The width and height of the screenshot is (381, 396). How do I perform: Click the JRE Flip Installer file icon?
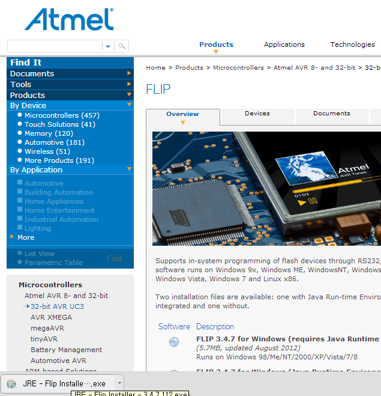click(11, 384)
